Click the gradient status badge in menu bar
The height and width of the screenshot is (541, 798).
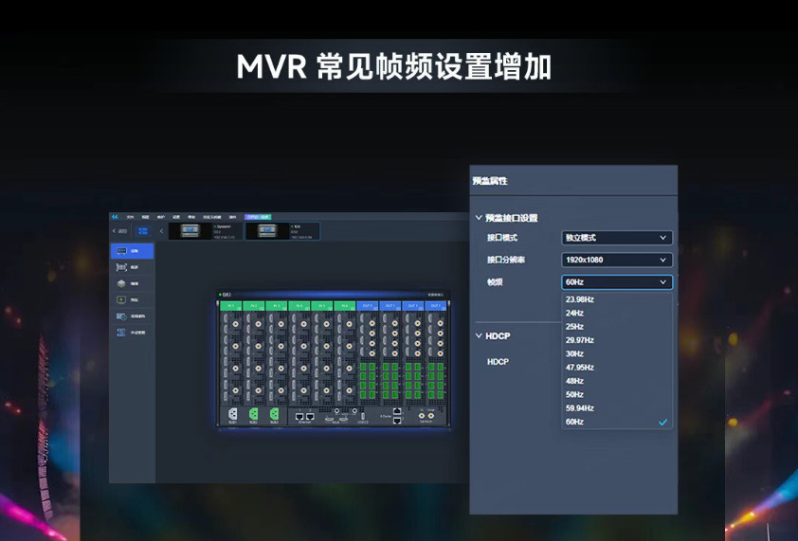[258, 217]
